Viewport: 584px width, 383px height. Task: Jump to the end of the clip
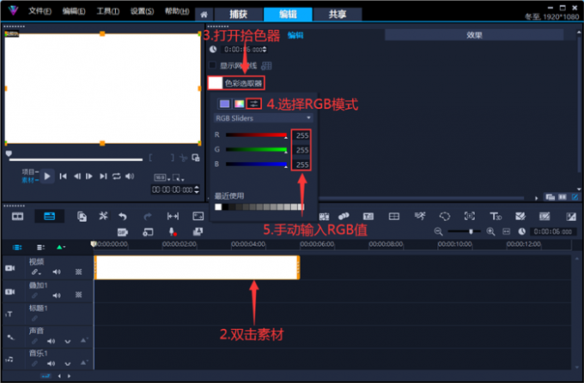103,177
